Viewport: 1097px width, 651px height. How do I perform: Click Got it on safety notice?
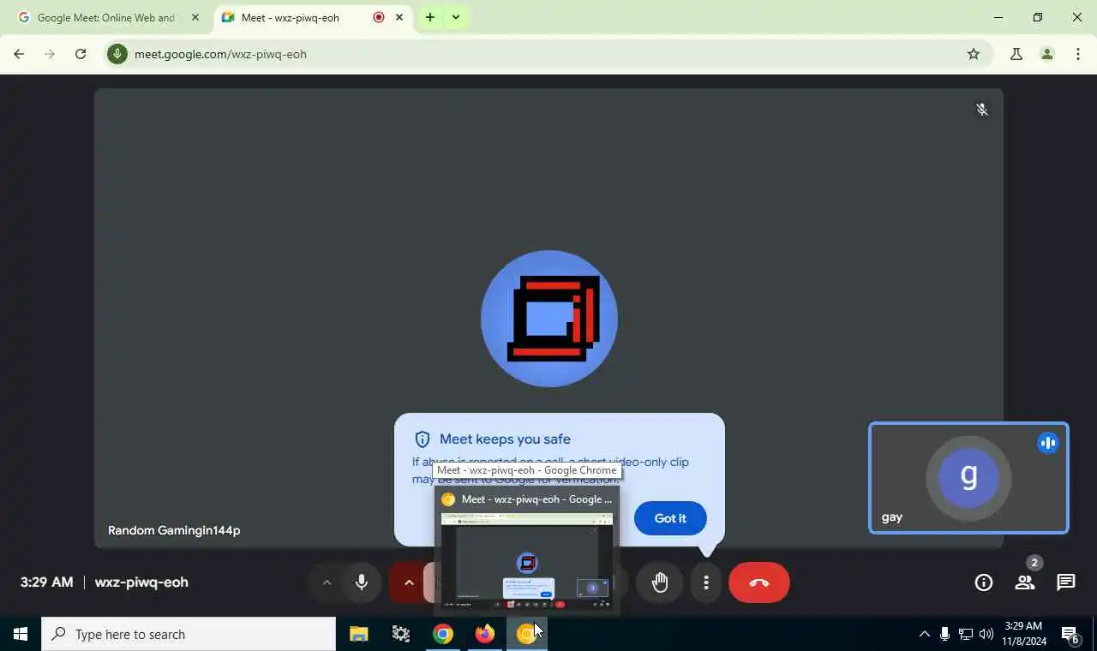coord(670,518)
